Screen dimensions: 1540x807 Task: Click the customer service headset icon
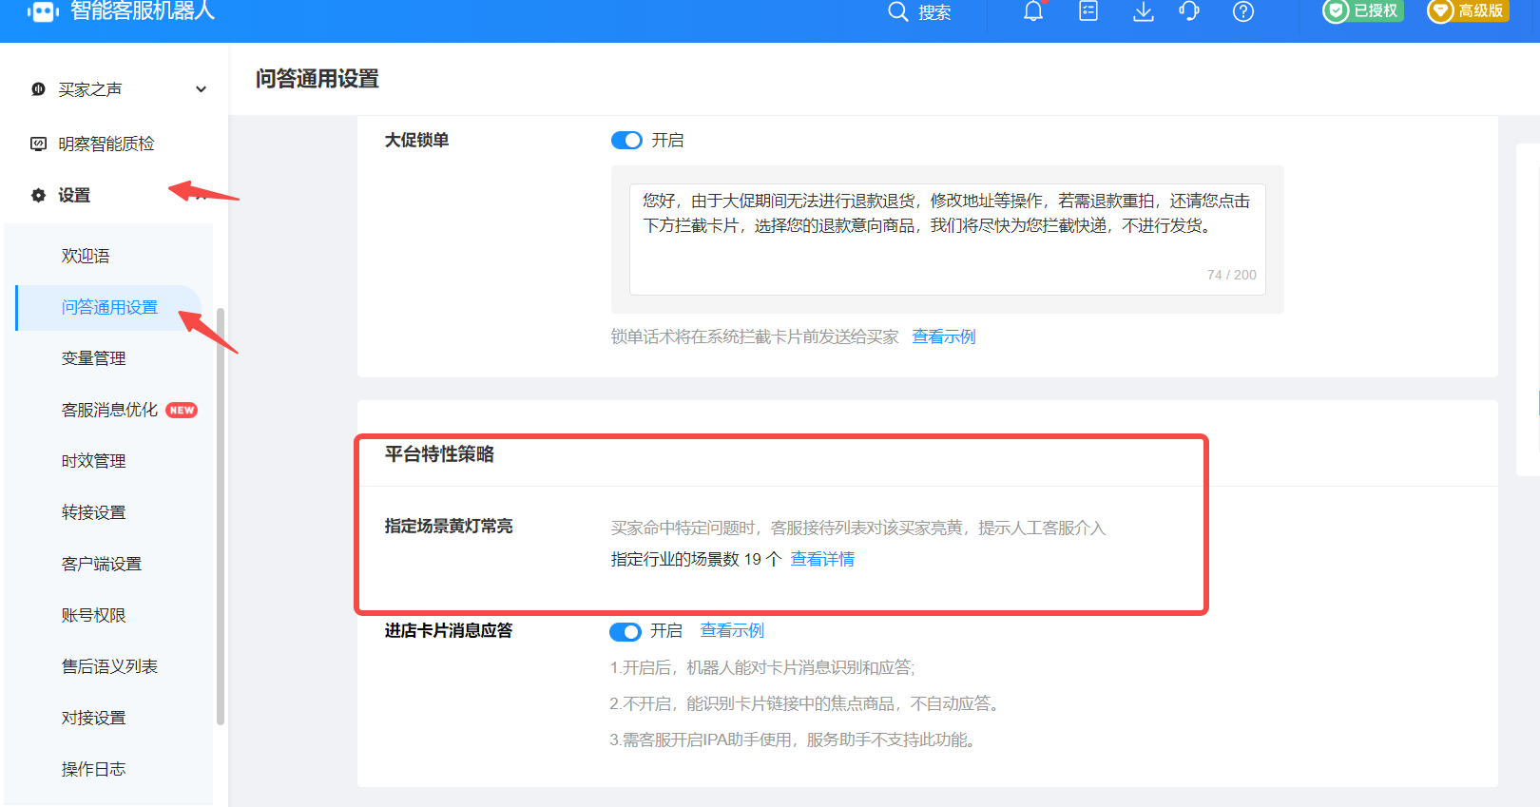tap(1189, 11)
